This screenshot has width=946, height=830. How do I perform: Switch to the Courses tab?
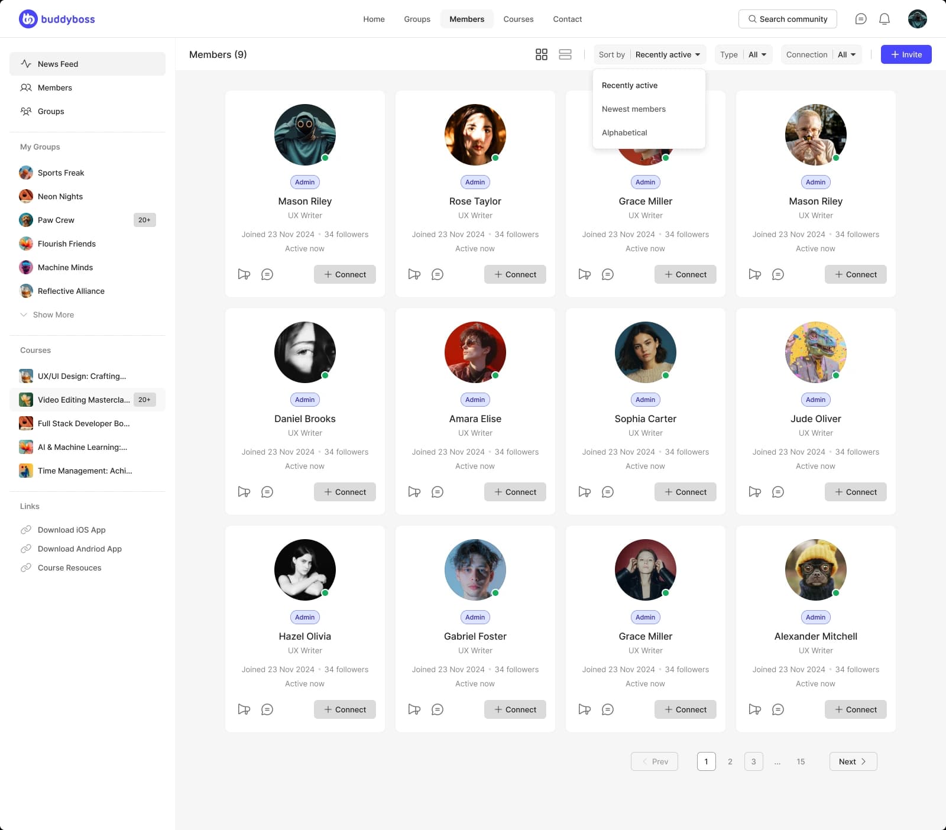coord(518,18)
